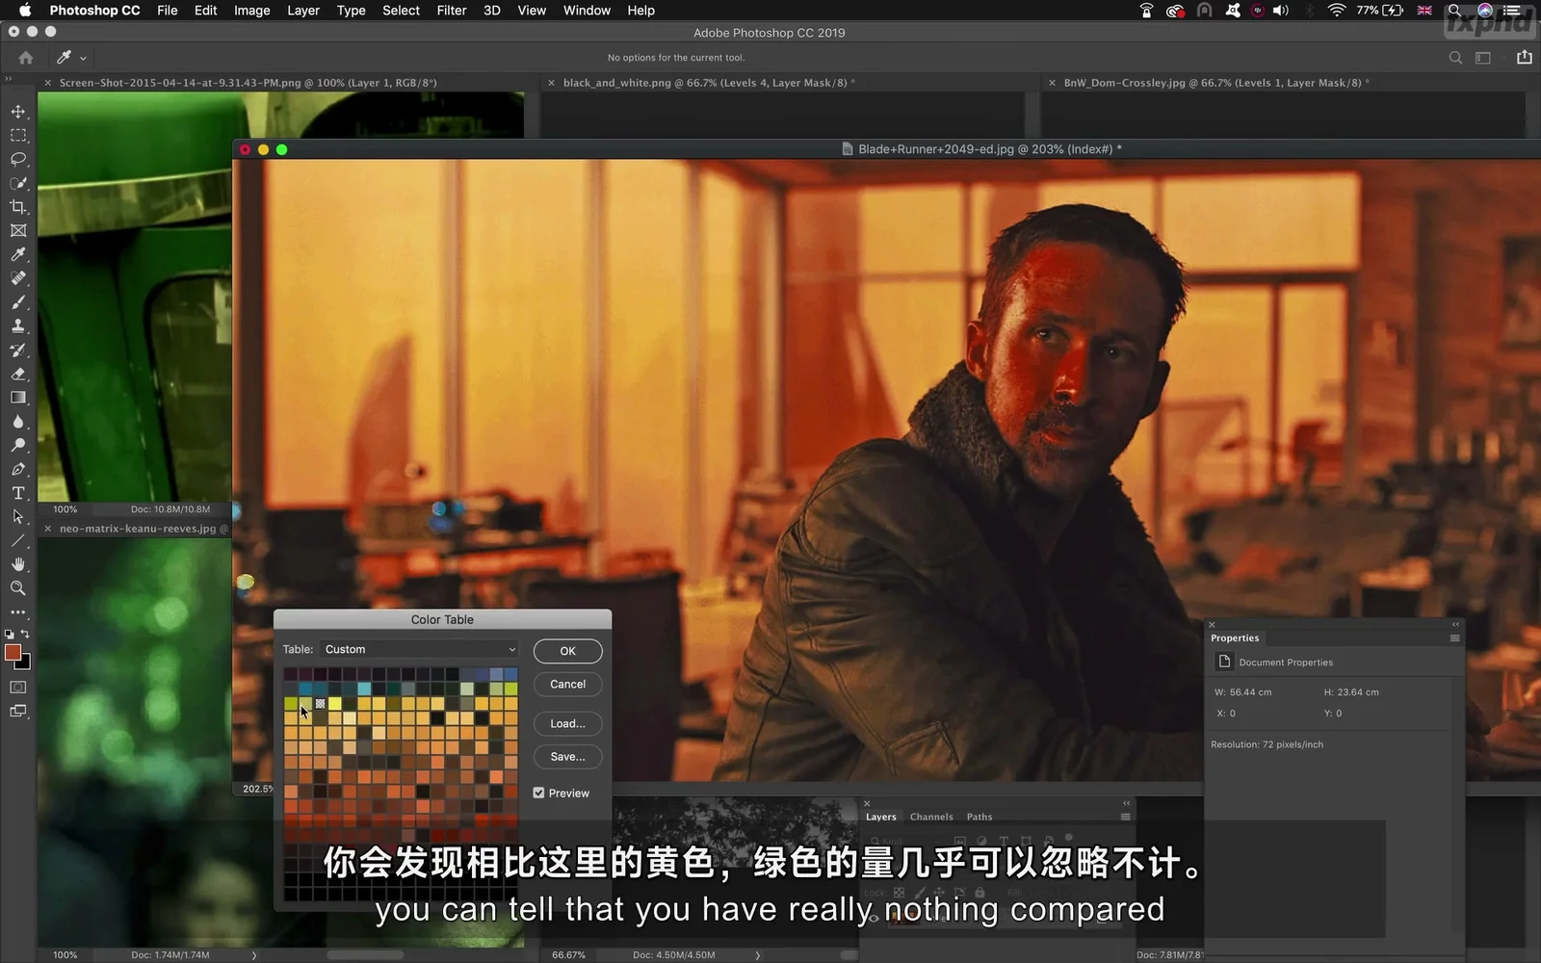Open the Photoshop search icon in options bar
1541x963 pixels.
(x=1455, y=58)
